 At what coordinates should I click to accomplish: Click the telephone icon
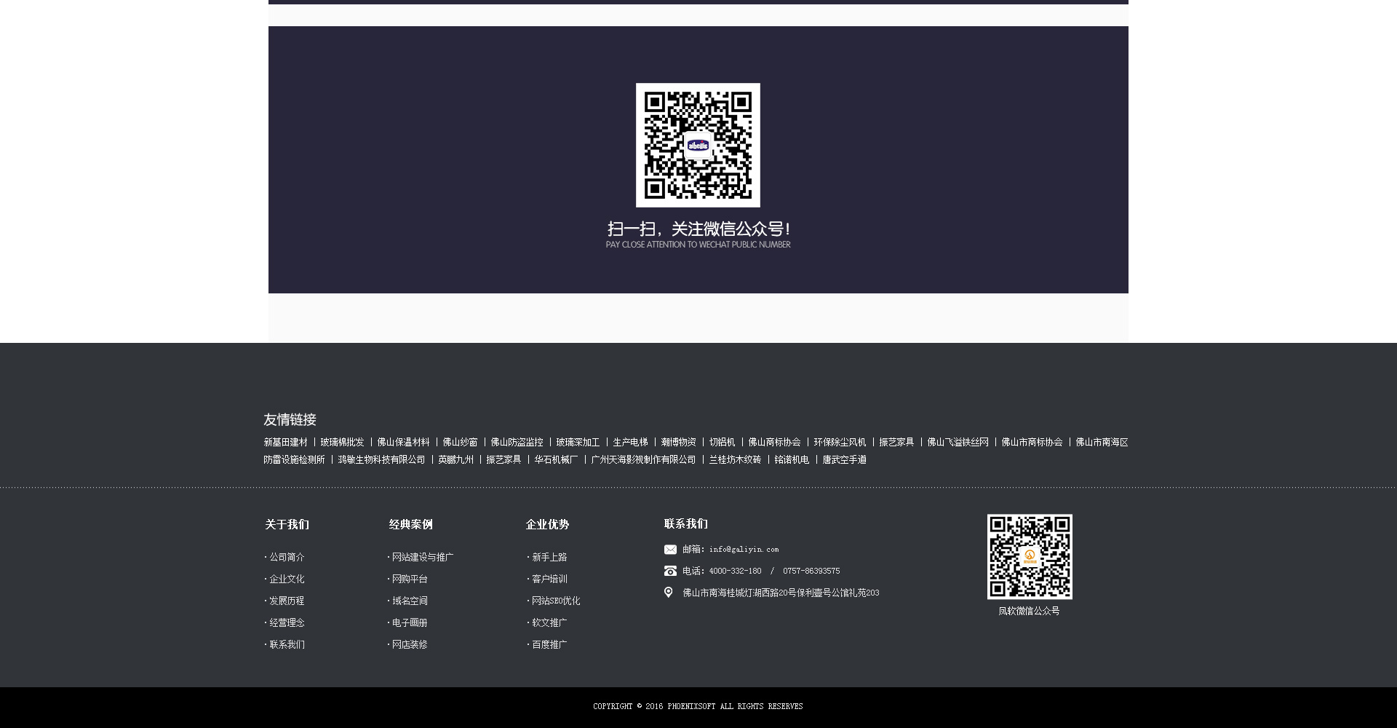tap(670, 571)
